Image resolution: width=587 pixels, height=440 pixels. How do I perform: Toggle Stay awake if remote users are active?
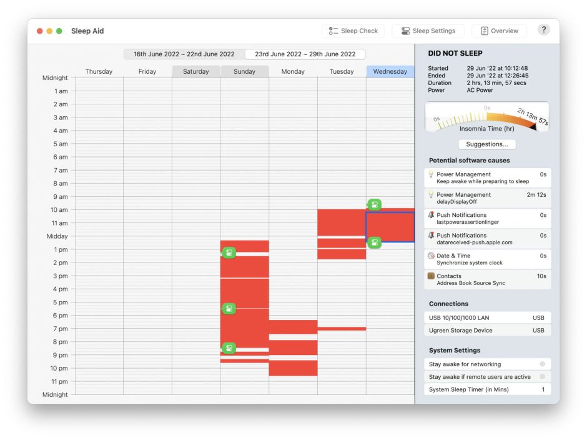(542, 377)
